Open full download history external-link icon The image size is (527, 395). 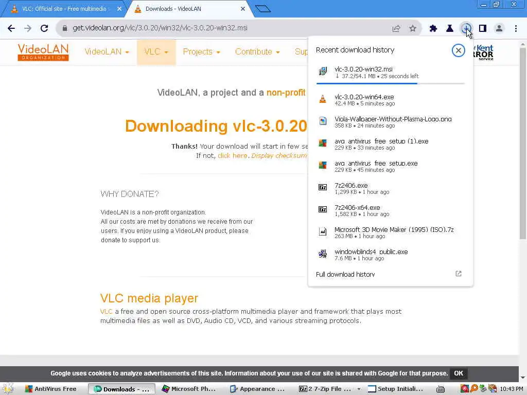pyautogui.click(x=459, y=274)
